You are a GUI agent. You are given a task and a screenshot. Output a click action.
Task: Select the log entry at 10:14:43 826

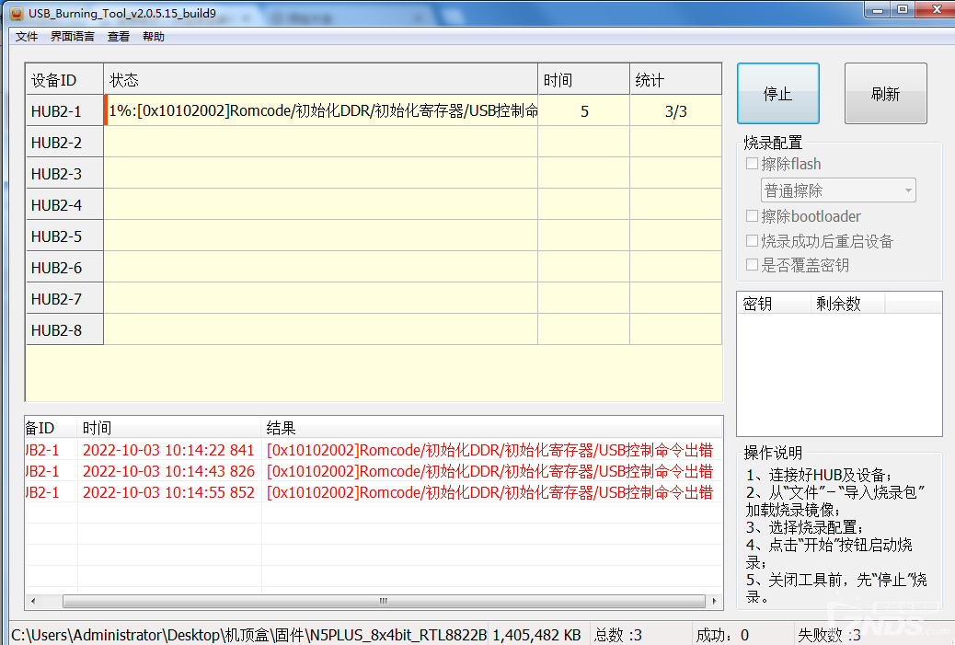(x=374, y=471)
